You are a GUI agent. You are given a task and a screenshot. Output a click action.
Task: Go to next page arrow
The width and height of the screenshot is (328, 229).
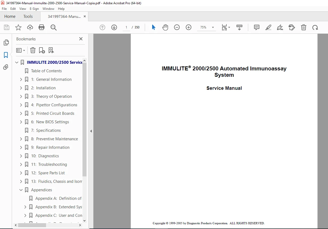pyautogui.click(x=114, y=27)
